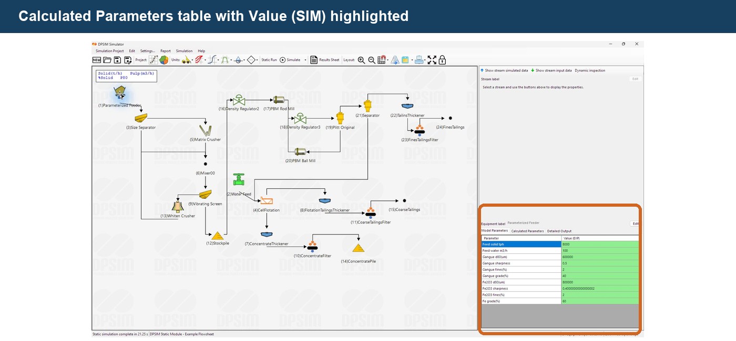Click the Static Run button

[x=269, y=60]
